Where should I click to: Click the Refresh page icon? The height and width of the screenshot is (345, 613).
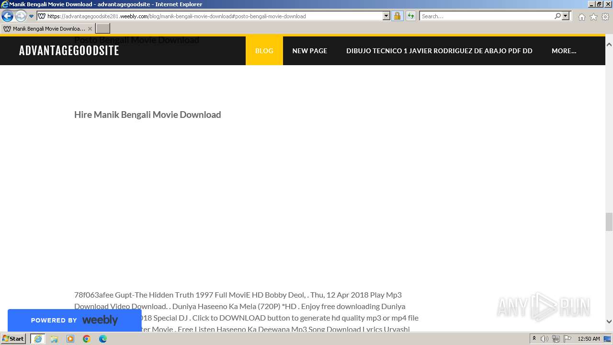(x=411, y=16)
